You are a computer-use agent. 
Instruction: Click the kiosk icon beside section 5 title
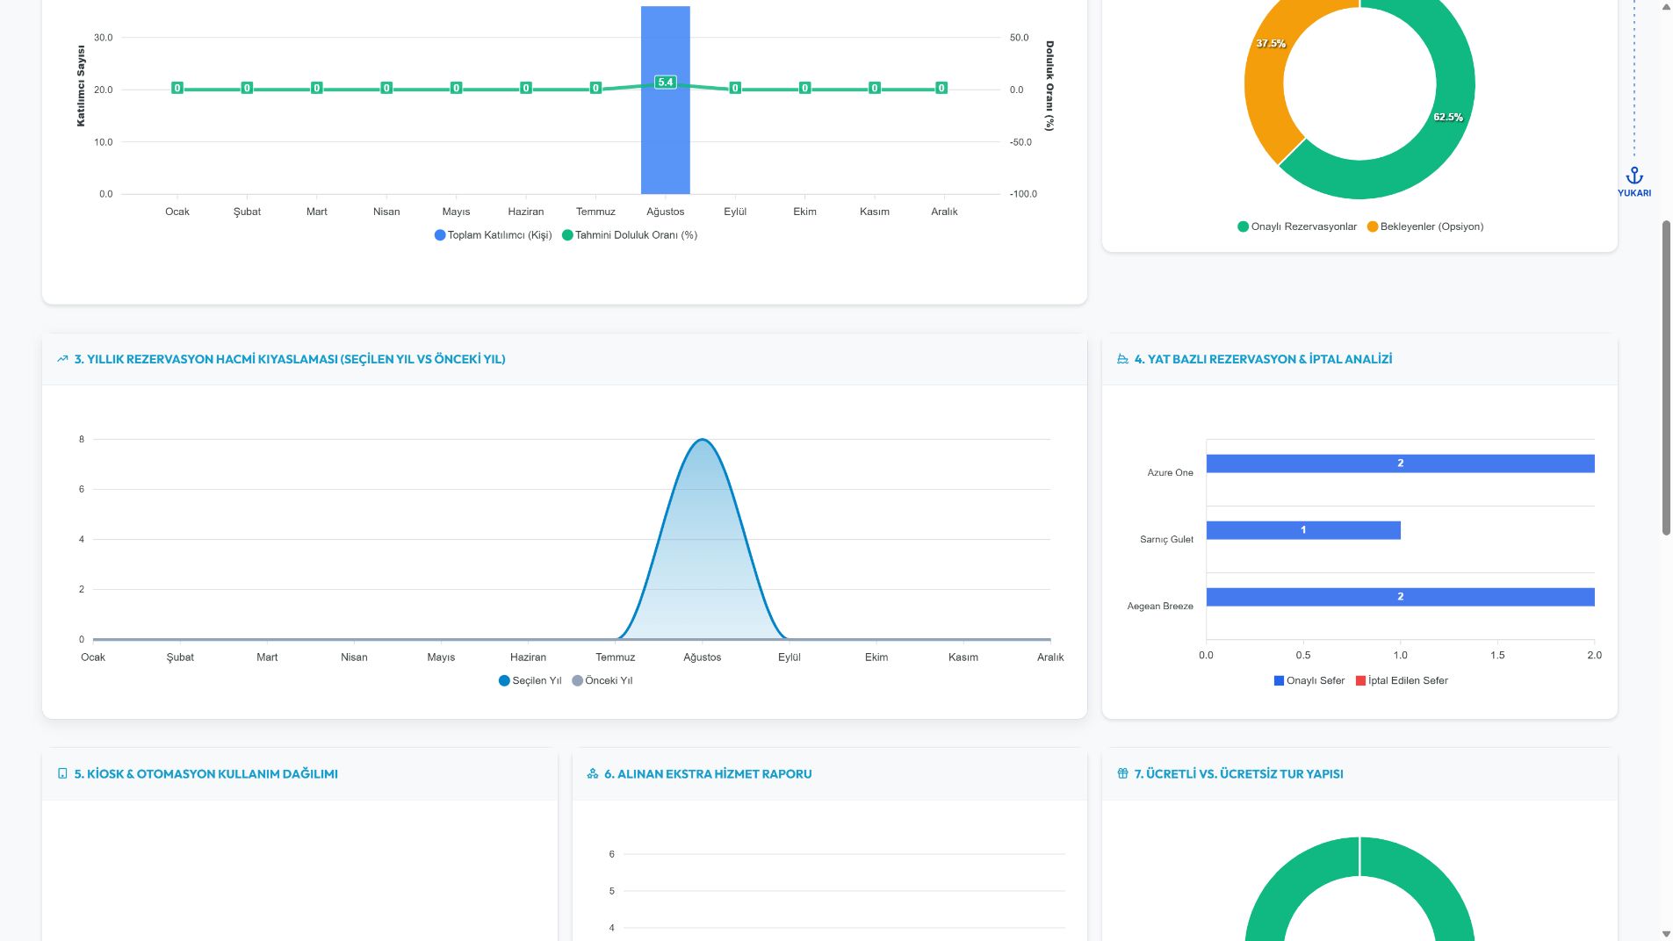pyautogui.click(x=62, y=773)
